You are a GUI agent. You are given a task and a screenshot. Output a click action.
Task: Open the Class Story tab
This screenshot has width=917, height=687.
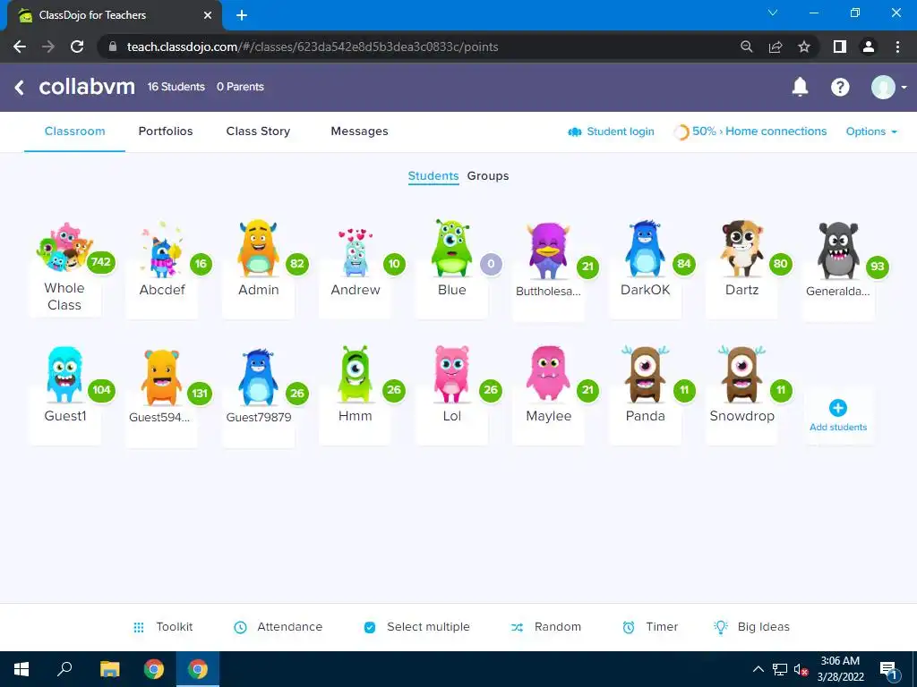258,131
